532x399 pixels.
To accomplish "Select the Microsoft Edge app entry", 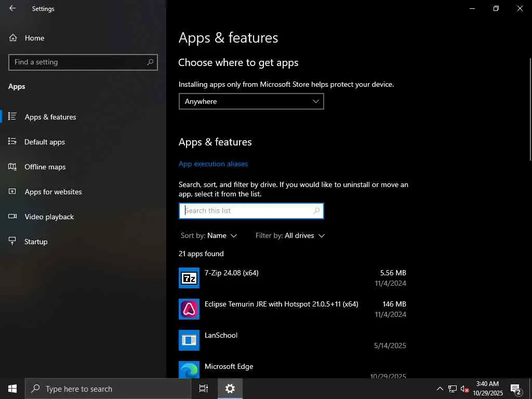I will pyautogui.click(x=229, y=366).
